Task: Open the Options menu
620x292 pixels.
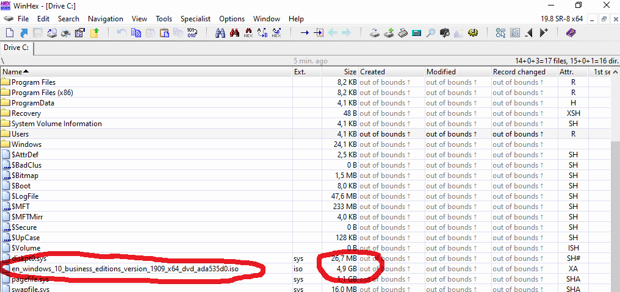Action: point(232,18)
